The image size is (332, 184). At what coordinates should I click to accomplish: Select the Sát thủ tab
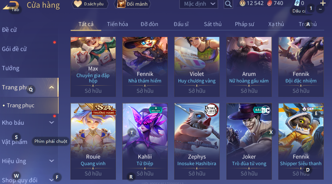click(213, 24)
